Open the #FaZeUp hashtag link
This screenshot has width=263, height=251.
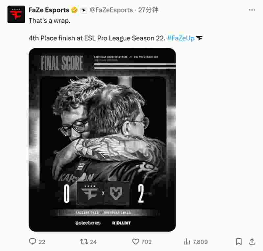tap(181, 38)
